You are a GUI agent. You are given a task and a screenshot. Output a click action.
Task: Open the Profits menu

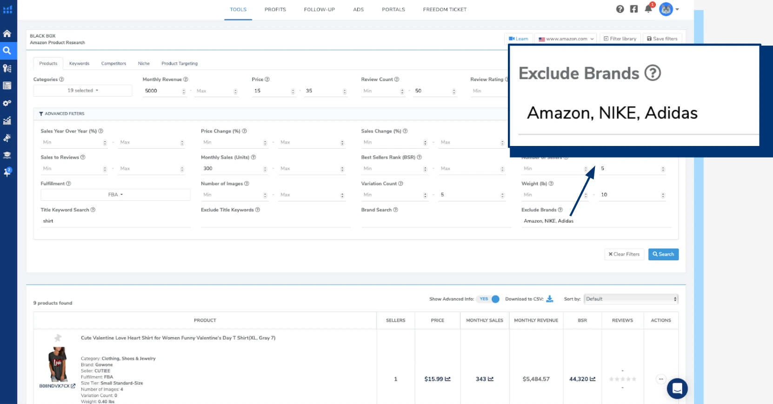(x=275, y=10)
